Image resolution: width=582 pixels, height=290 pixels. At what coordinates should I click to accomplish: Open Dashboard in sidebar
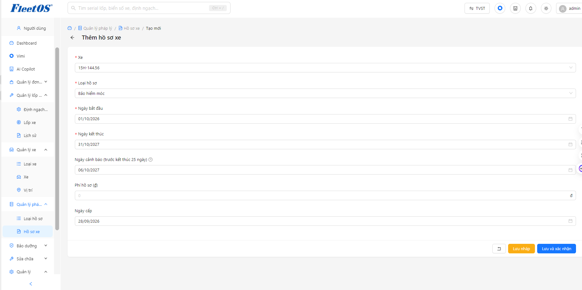pyautogui.click(x=28, y=43)
